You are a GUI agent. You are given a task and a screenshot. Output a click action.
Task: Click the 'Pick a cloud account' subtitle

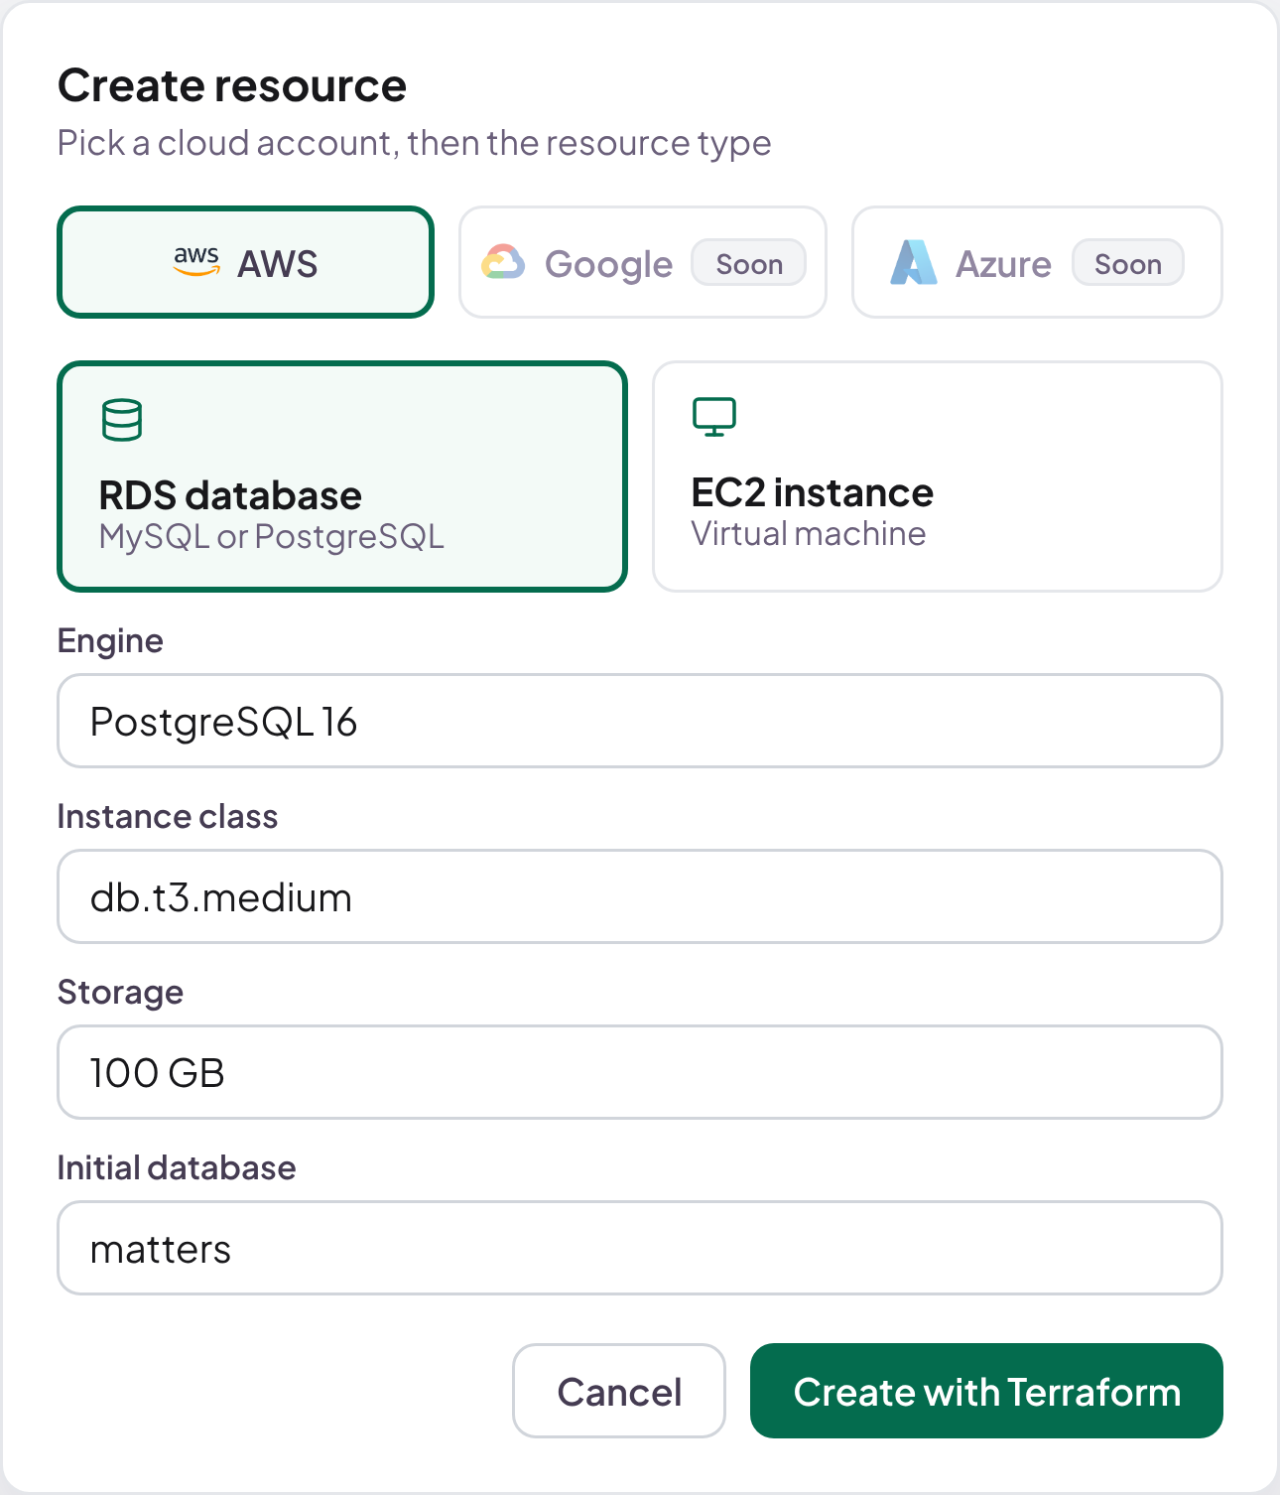pos(414,143)
